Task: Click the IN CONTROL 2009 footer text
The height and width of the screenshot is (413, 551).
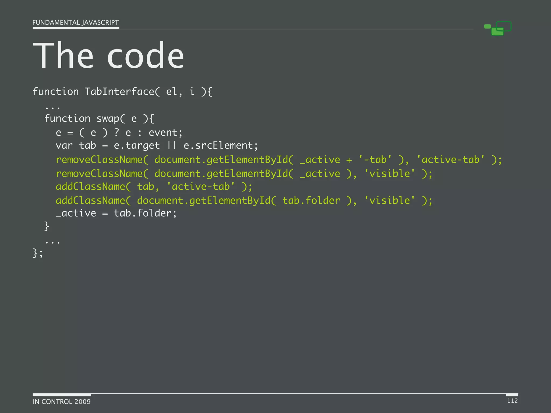Action: pos(62,401)
